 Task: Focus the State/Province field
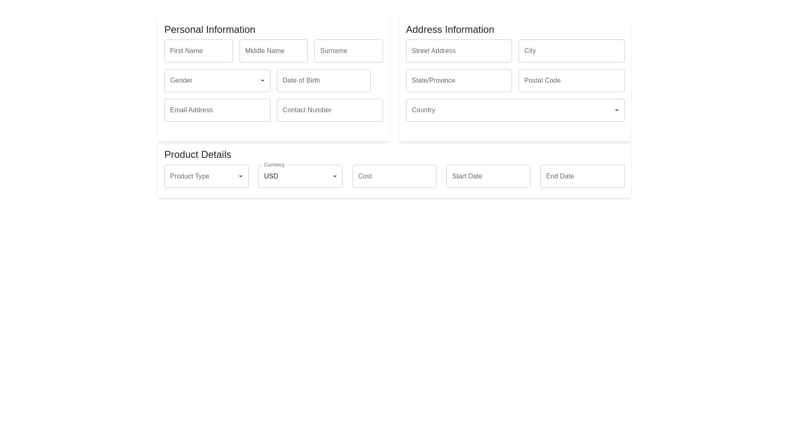tap(459, 81)
